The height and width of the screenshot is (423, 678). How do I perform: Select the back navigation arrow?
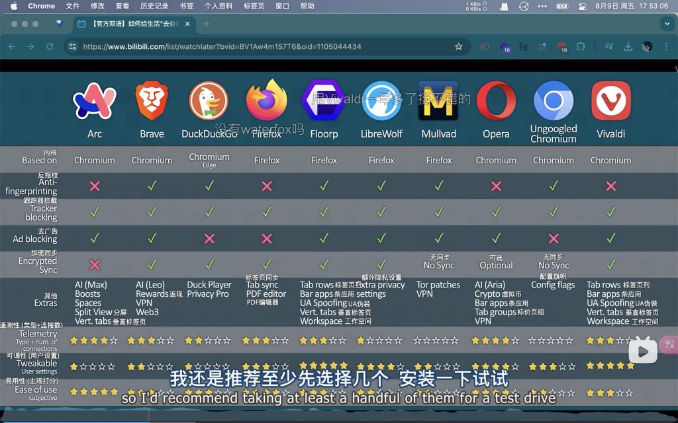(12, 46)
